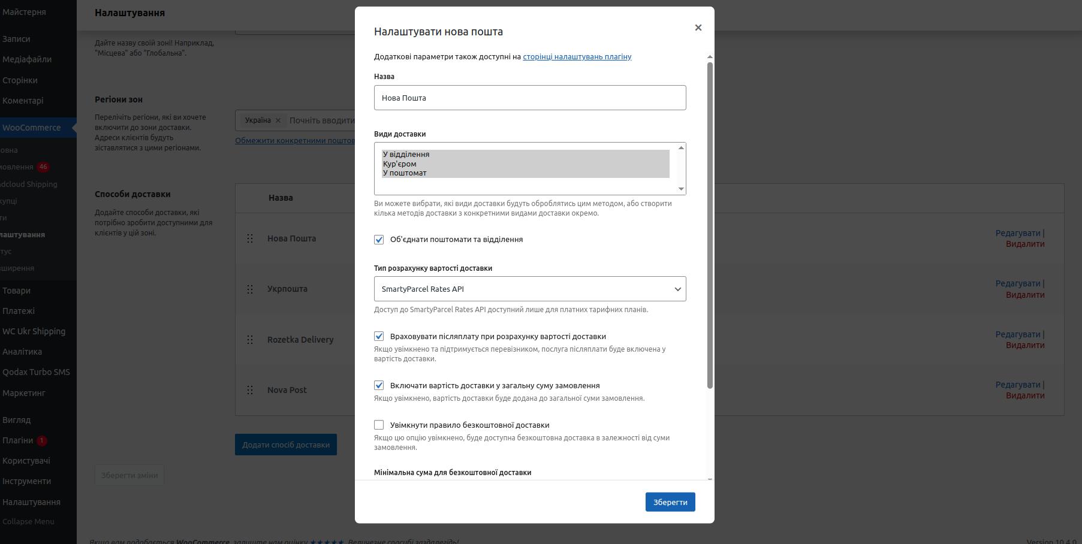The width and height of the screenshot is (1082, 544).
Task: Click the Зберегти button
Action: coord(670,502)
